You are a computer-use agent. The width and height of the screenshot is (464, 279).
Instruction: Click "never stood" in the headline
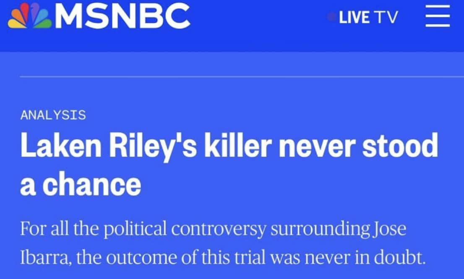point(360,145)
